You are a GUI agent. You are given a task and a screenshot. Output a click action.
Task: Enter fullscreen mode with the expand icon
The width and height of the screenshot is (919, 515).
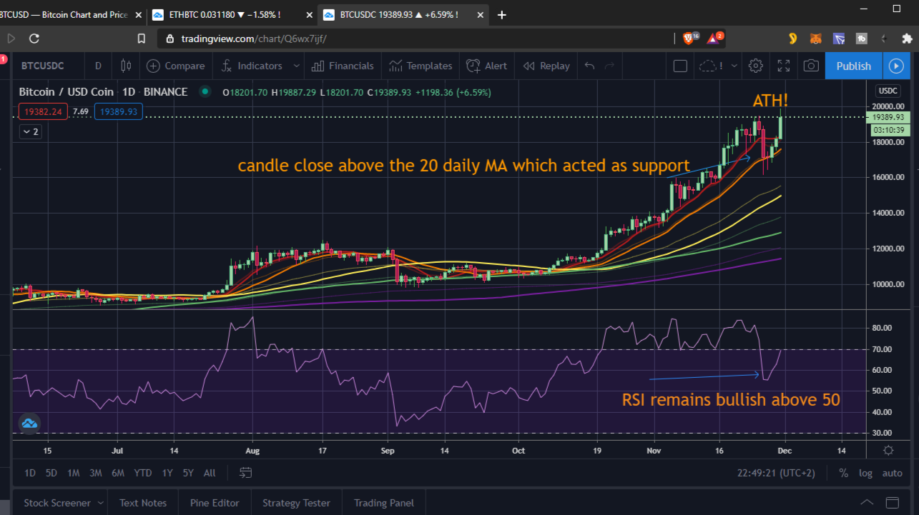point(783,65)
